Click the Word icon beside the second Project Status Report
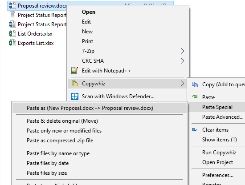245x185 pixels. tap(12, 24)
